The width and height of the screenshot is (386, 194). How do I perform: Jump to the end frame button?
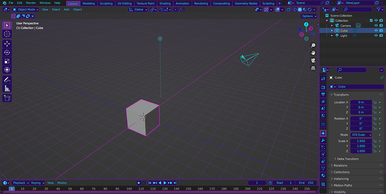pyautogui.click(x=175, y=183)
